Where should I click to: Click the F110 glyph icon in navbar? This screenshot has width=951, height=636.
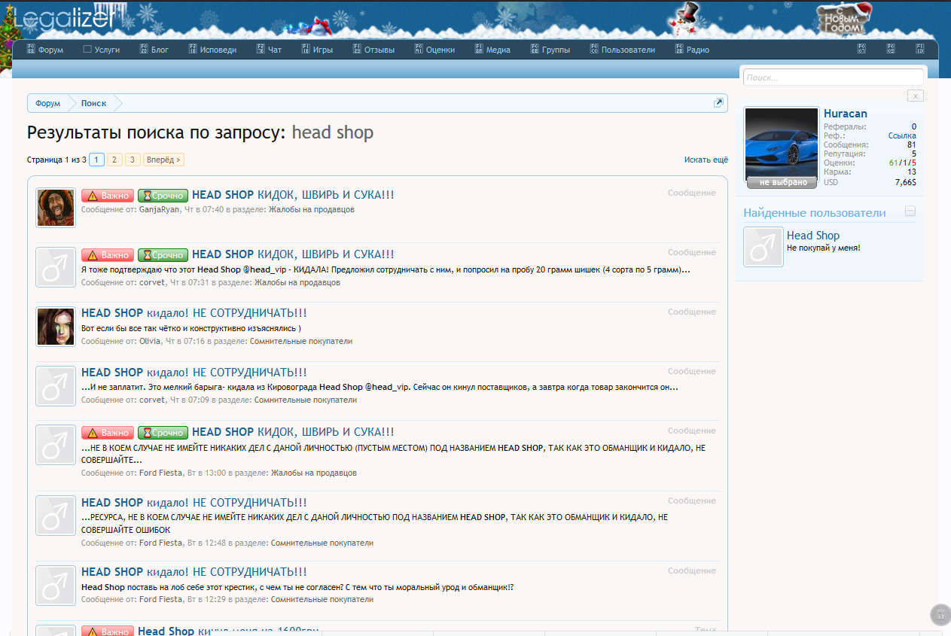point(919,49)
